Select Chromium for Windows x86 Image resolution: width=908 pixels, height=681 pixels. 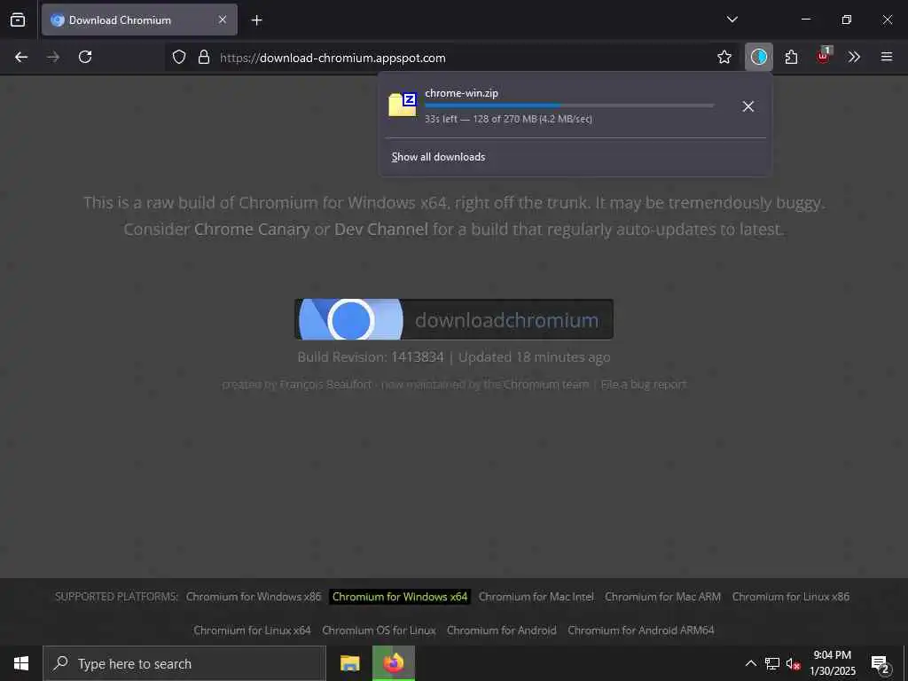coord(253,597)
